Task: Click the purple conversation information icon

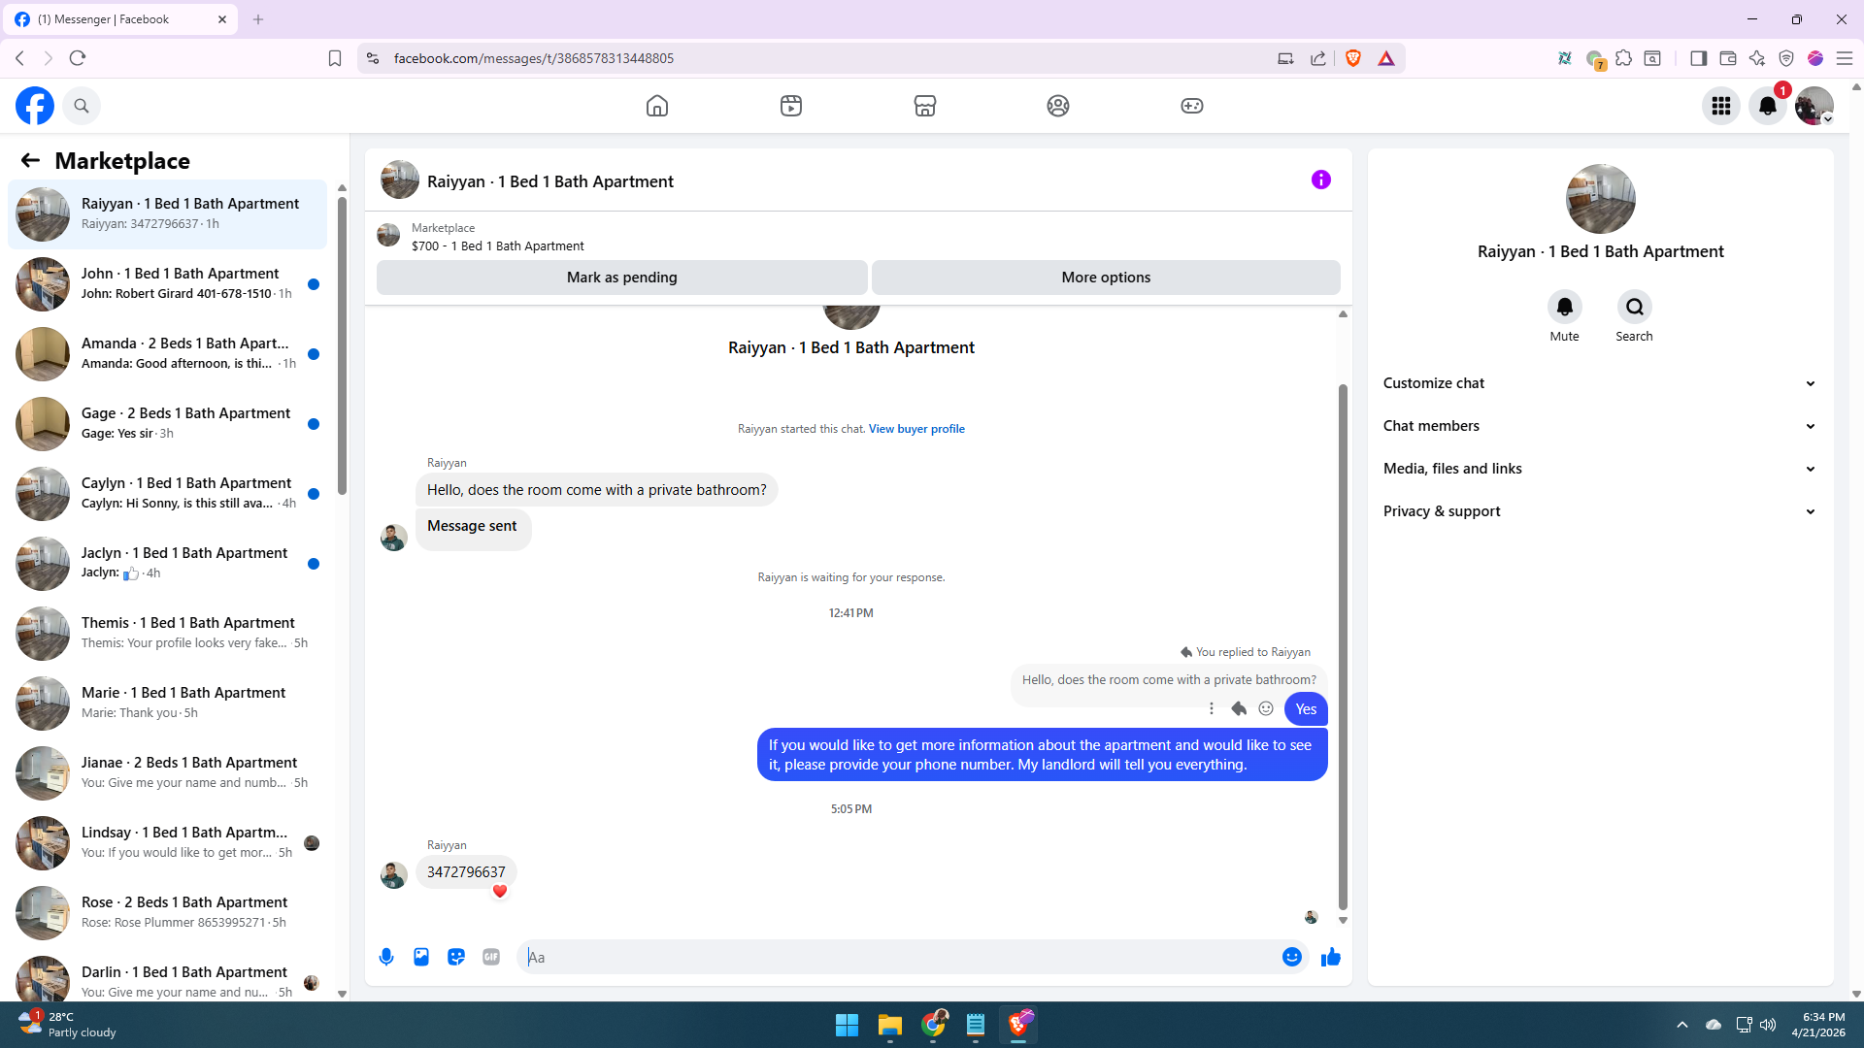Action: (x=1320, y=180)
